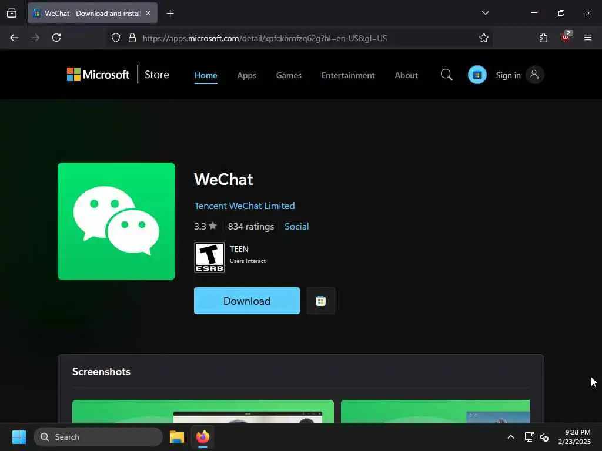Open File Explorer from the taskbar
Viewport: 602px width, 451px height.
coord(177,437)
